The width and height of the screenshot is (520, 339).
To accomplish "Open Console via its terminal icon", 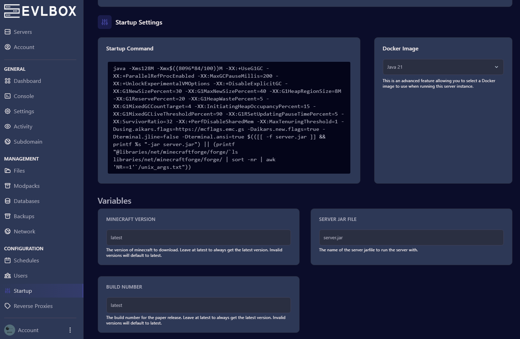I will click(8, 96).
